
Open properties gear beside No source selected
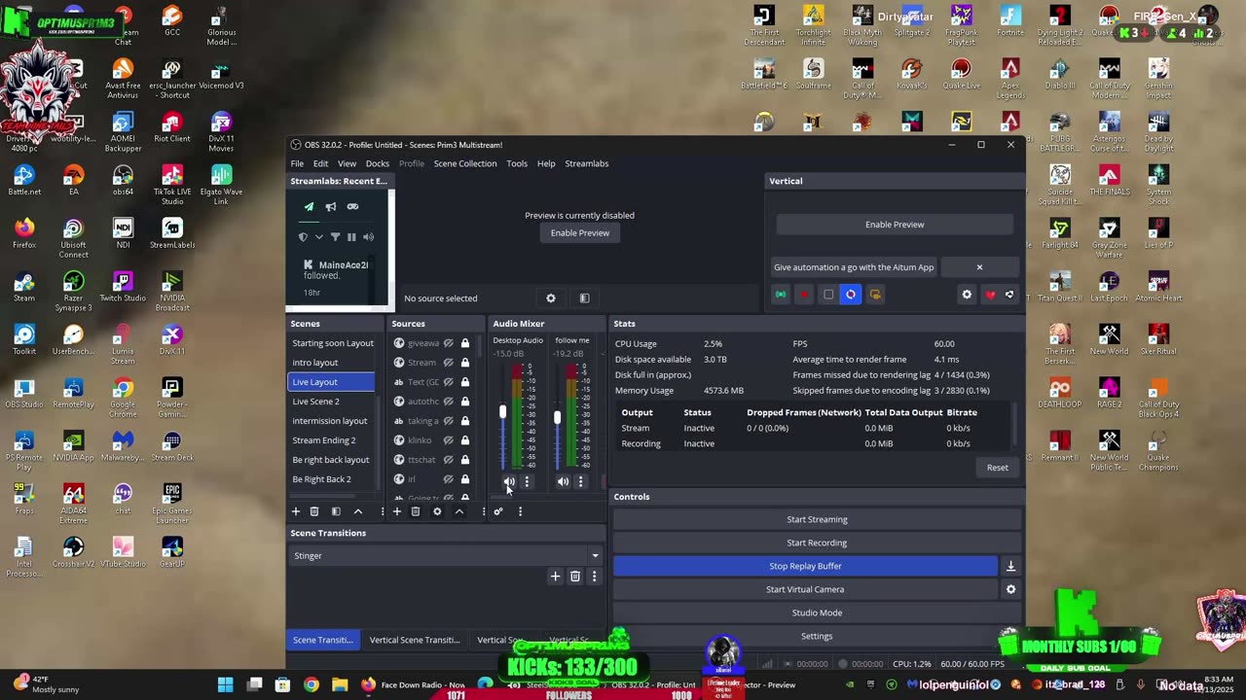(x=551, y=298)
